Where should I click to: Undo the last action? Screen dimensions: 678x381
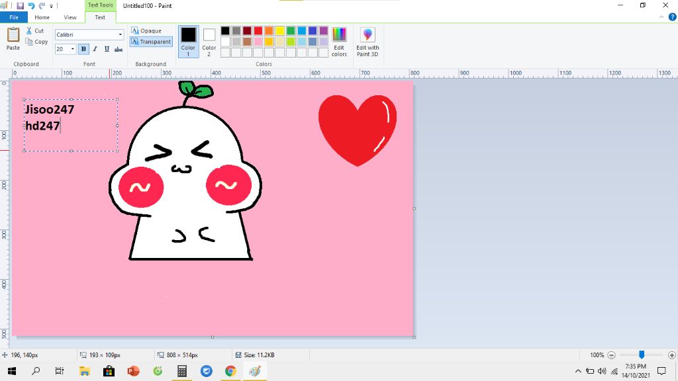pyautogui.click(x=31, y=6)
